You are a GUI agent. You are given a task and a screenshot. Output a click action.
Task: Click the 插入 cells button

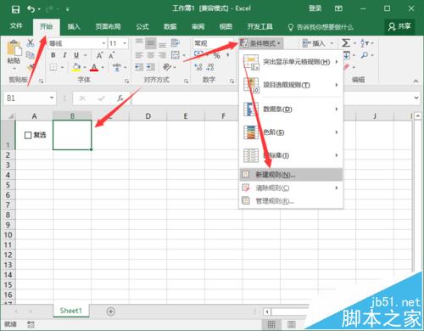[x=318, y=43]
